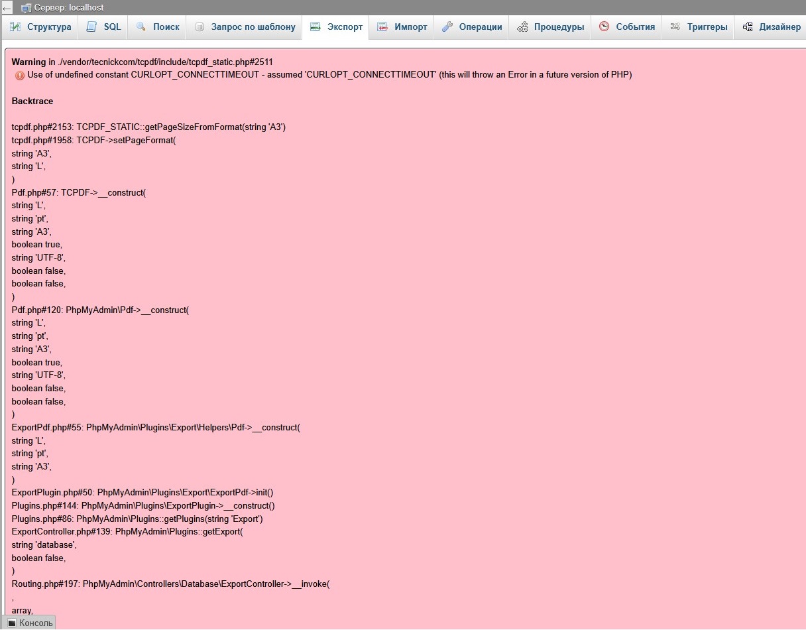The width and height of the screenshot is (806, 630).
Task: Switch to the Экспорт tab
Action: click(344, 27)
